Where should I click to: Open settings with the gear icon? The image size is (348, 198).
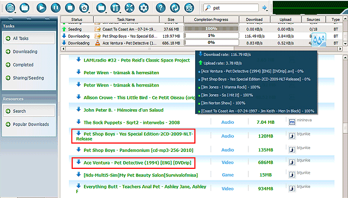point(144,8)
